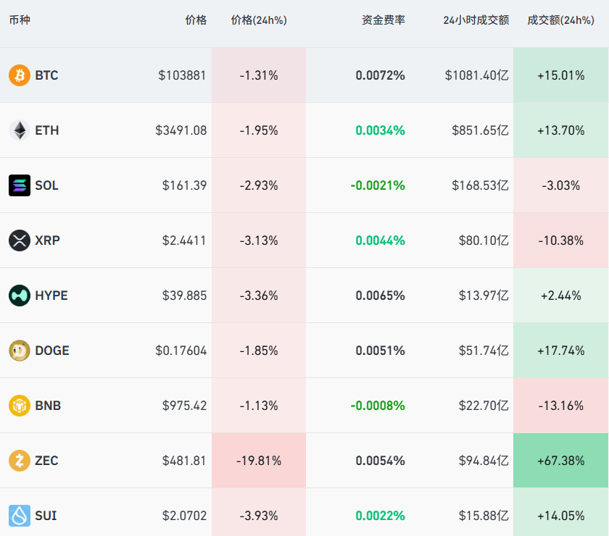Screen dimensions: 609x536
Task: Select the XRP logo icon
Action: pyautogui.click(x=19, y=240)
